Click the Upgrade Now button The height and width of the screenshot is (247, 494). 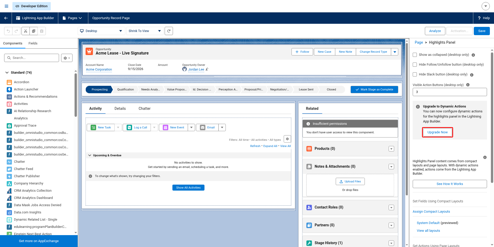438,132
